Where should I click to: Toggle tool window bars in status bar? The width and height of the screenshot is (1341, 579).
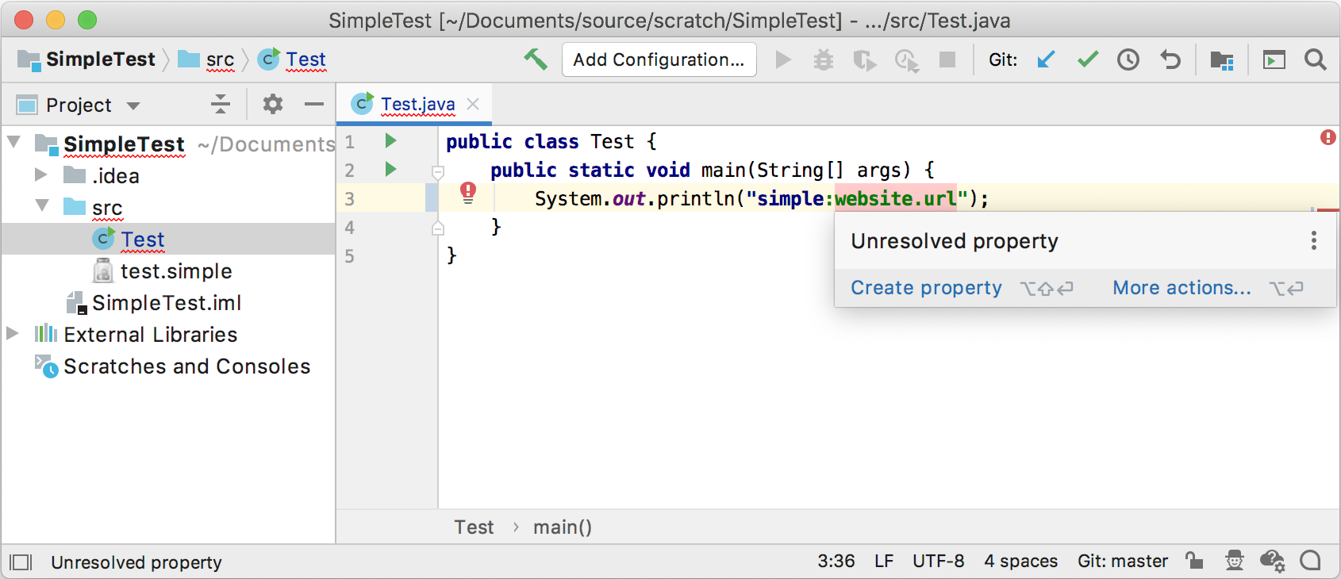21,562
